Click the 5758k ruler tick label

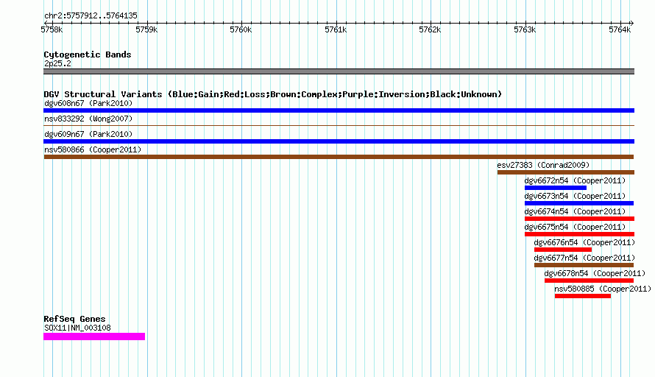[52, 29]
